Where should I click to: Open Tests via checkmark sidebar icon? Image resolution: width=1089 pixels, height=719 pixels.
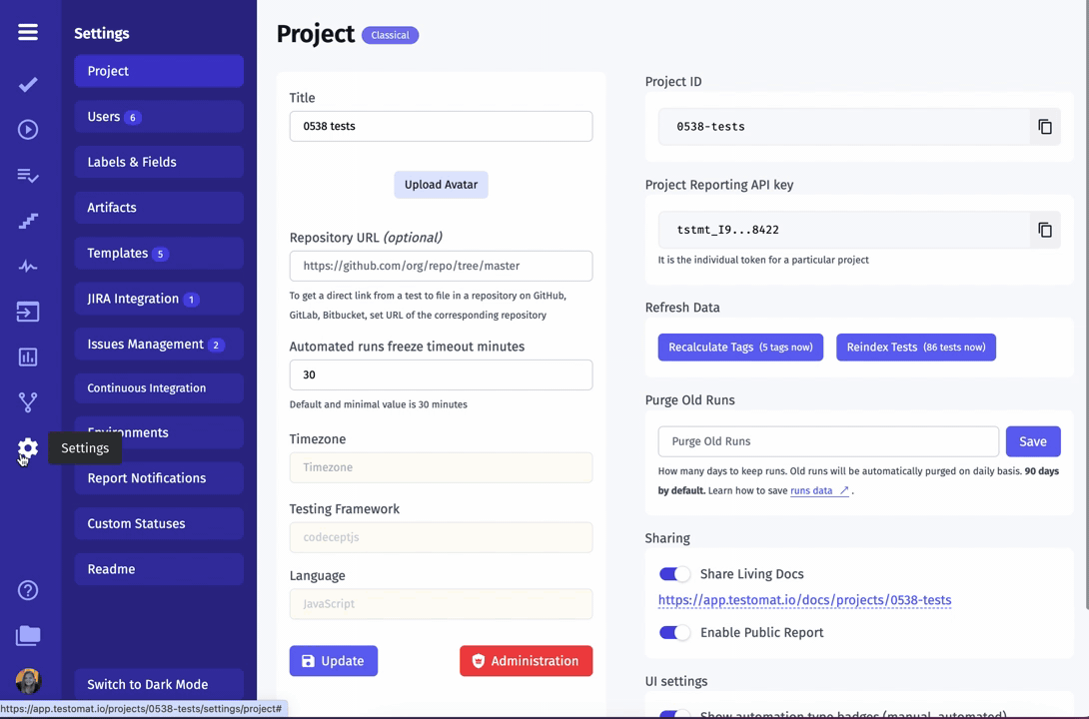pyautogui.click(x=28, y=85)
